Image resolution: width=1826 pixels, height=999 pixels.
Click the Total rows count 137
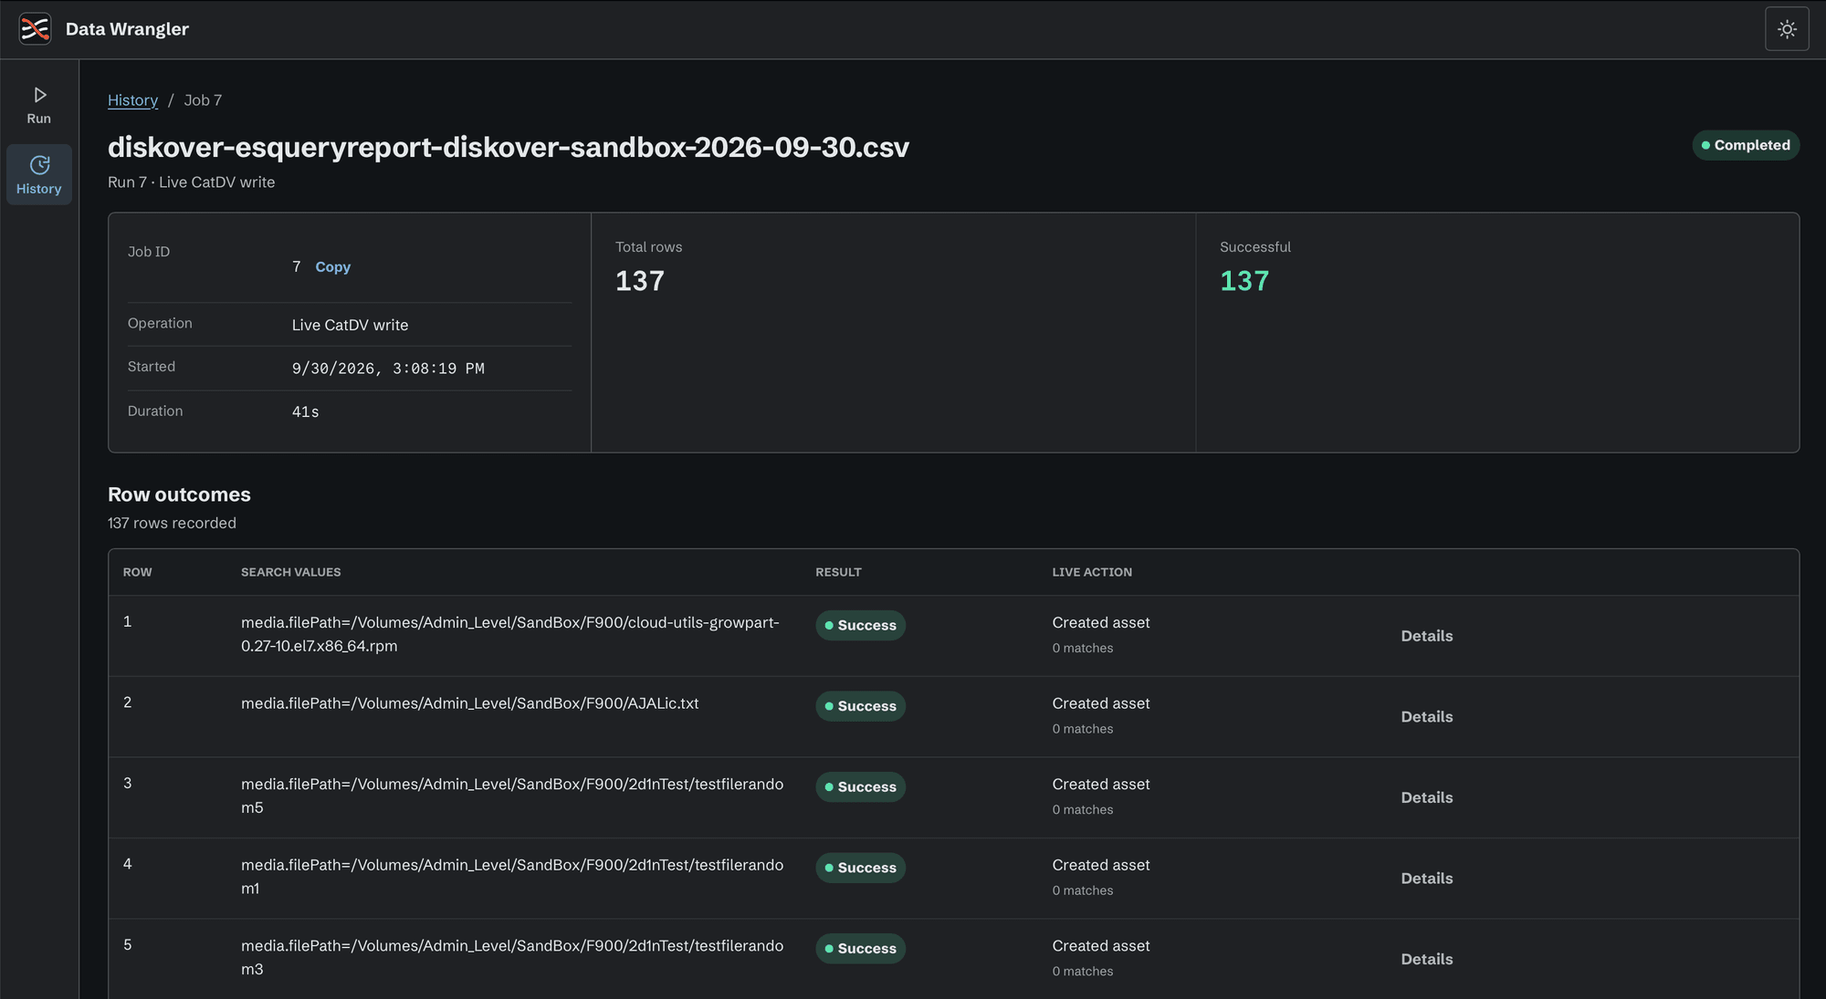(640, 281)
